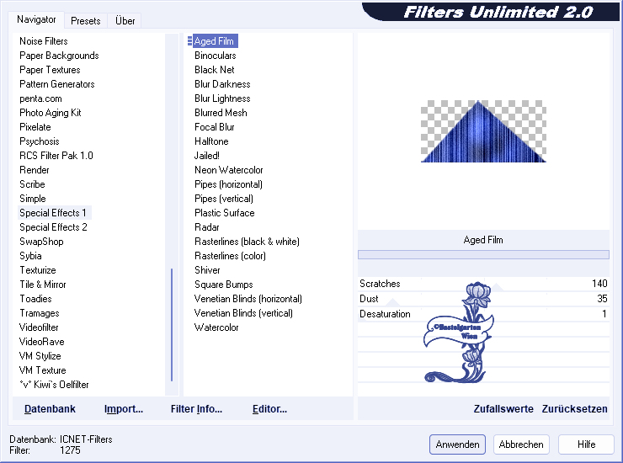Click the Dust slider

pyautogui.click(x=483, y=299)
